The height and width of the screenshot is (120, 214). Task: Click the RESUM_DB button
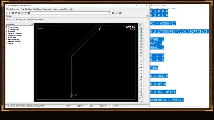[x=21, y=19]
